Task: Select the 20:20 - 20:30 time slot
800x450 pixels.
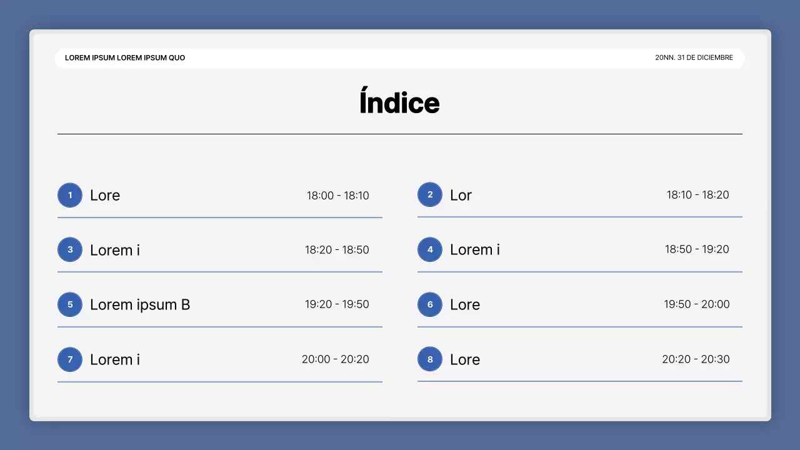Action: pyautogui.click(x=696, y=359)
